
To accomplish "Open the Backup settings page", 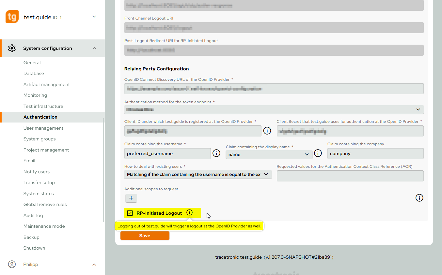I will 31,237.
